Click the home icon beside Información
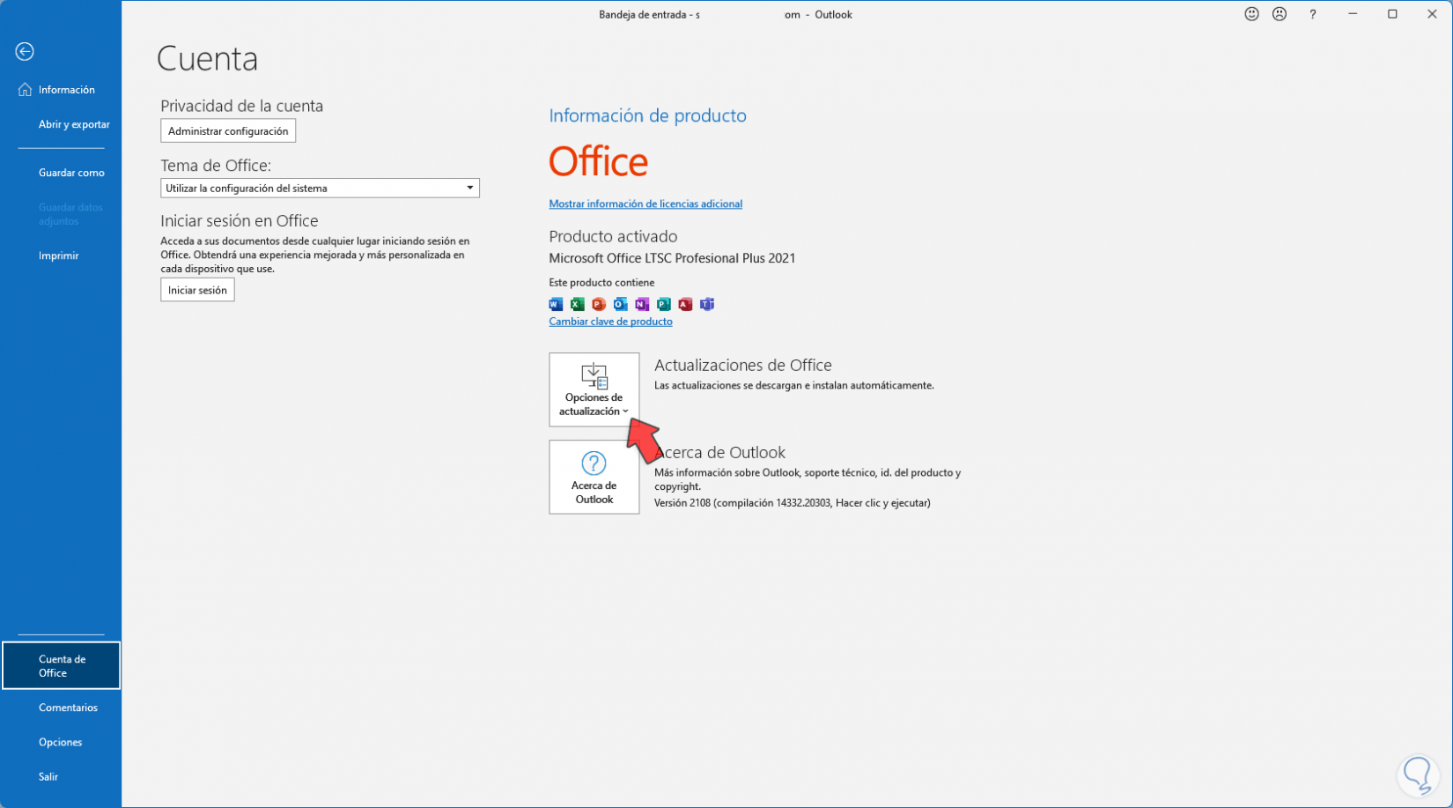Viewport: 1453px width, 808px height. click(25, 90)
